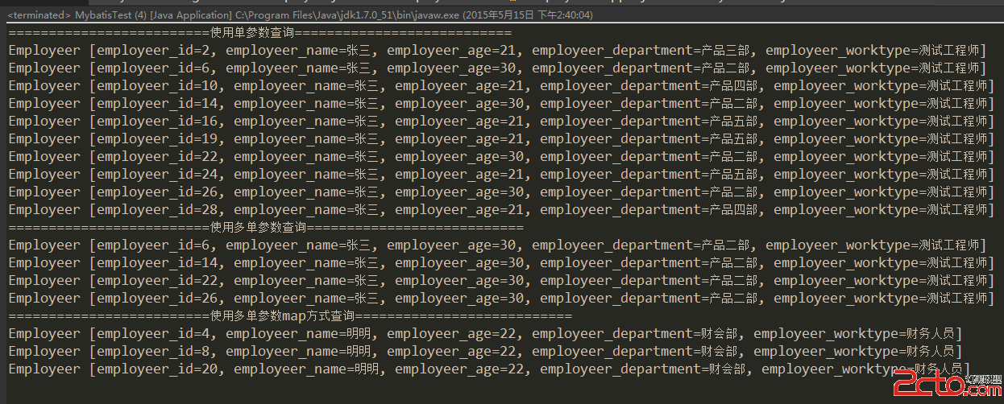Image resolution: width=1004 pixels, height=404 pixels.
Task: Click the output row with employeer_id=10
Action: pyautogui.click(x=501, y=86)
